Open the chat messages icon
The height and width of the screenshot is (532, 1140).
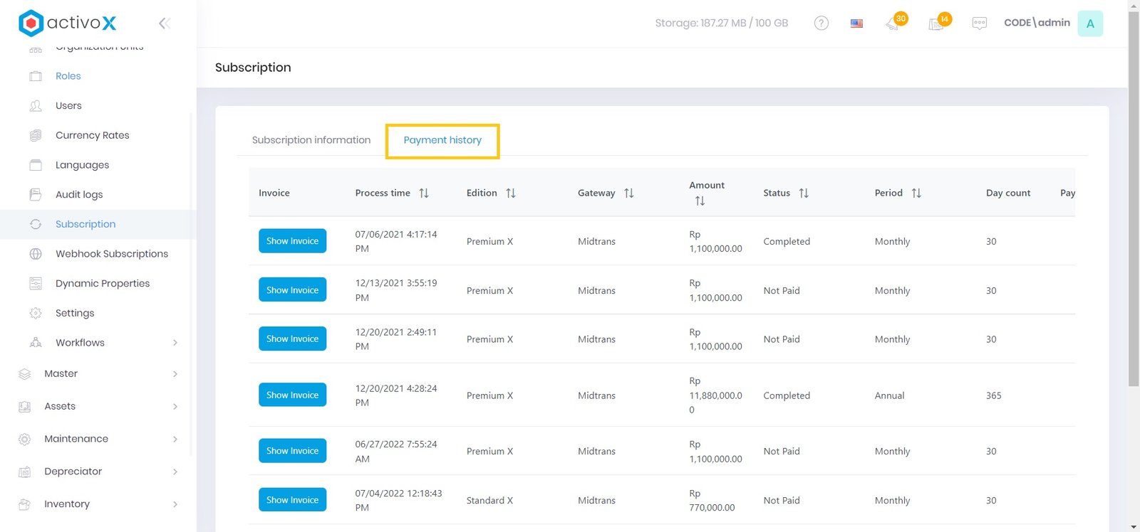(979, 23)
